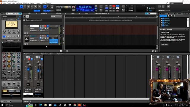Open the MIDI dropdown menu
Viewport: 190px width, 107px height.
click(87, 13)
